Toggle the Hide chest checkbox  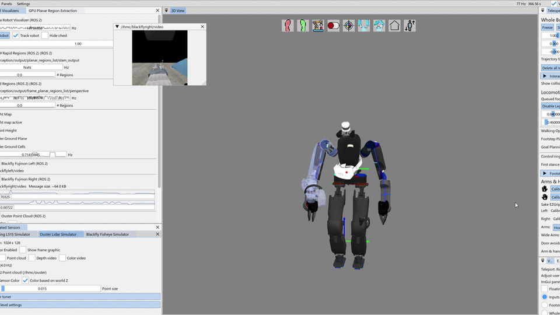[x=45, y=36]
